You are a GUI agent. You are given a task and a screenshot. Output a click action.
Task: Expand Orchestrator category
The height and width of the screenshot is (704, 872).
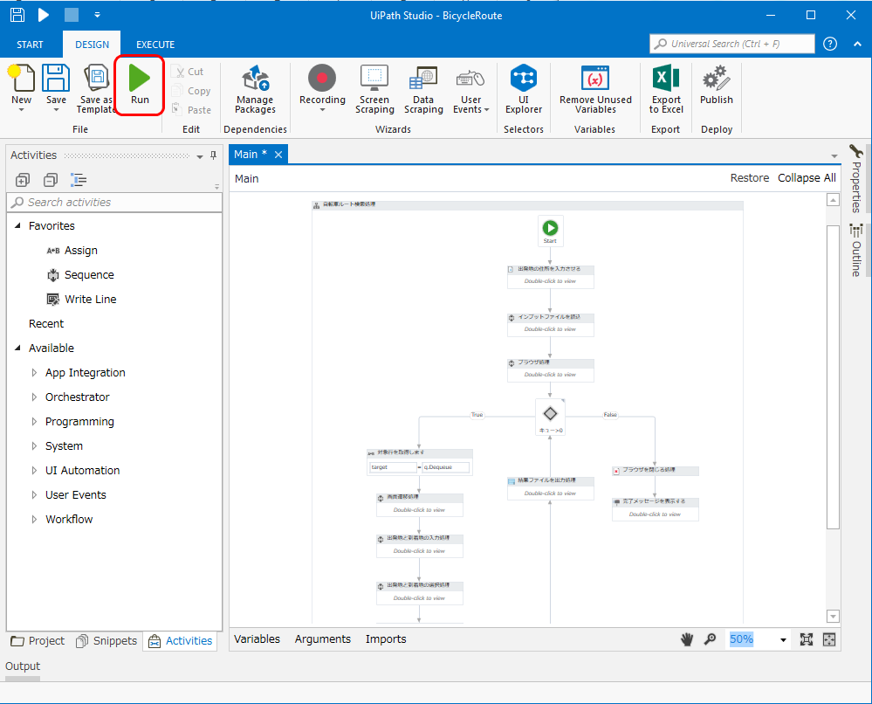(x=34, y=397)
